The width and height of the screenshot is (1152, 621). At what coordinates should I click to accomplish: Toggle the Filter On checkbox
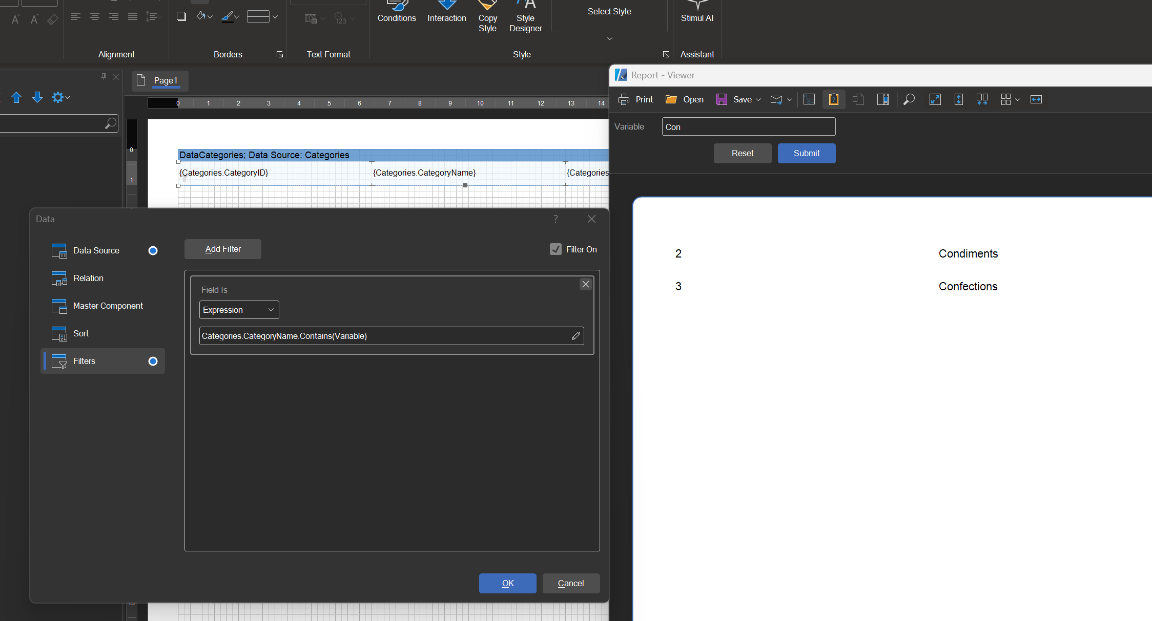(x=556, y=249)
